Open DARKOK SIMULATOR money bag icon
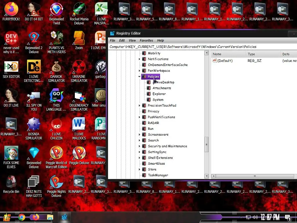The width and height of the screenshot is (297, 223). (57, 71)
